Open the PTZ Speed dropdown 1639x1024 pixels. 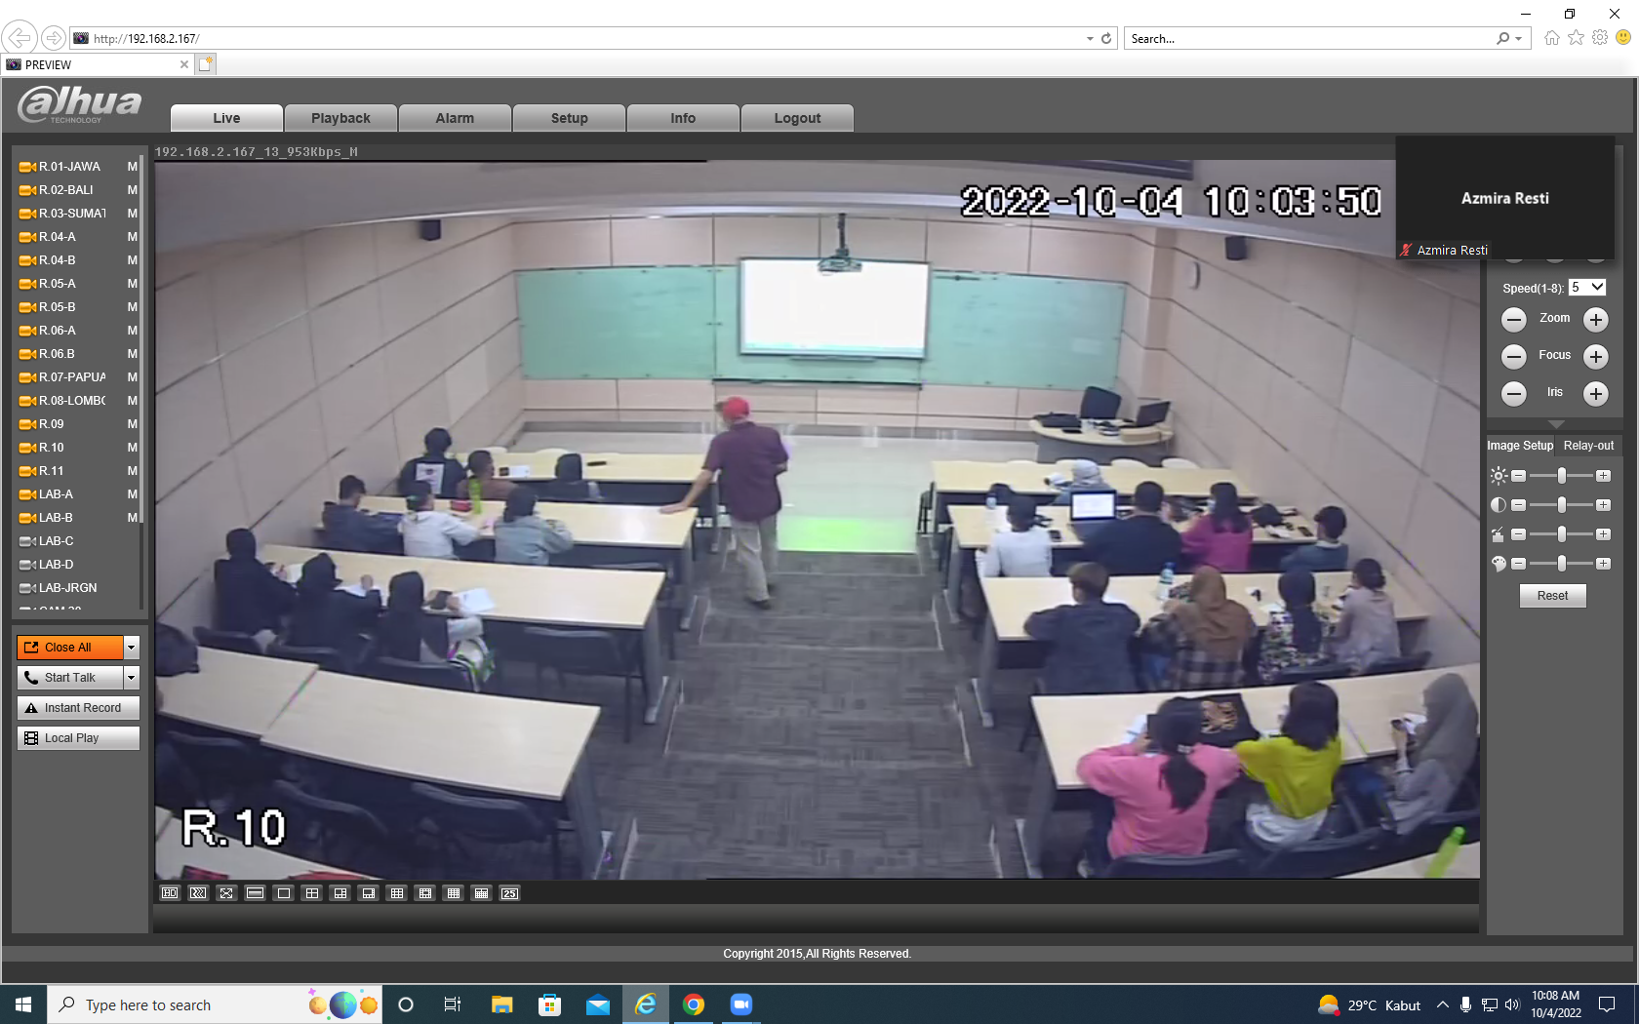[1587, 288]
